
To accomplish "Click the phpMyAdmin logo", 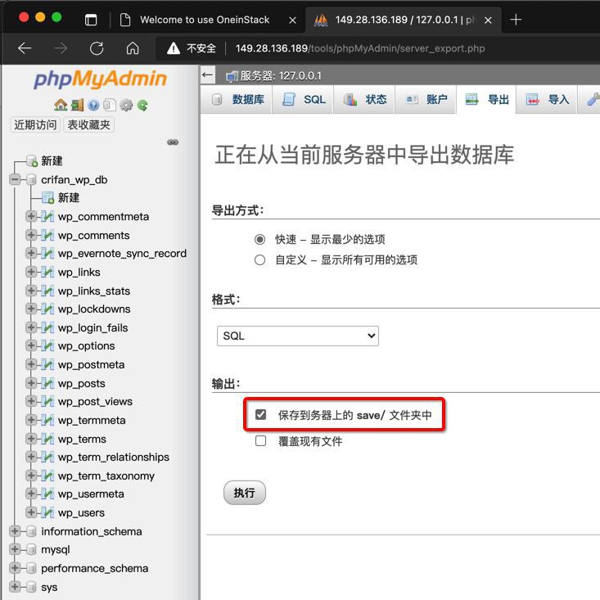I will coord(101,79).
